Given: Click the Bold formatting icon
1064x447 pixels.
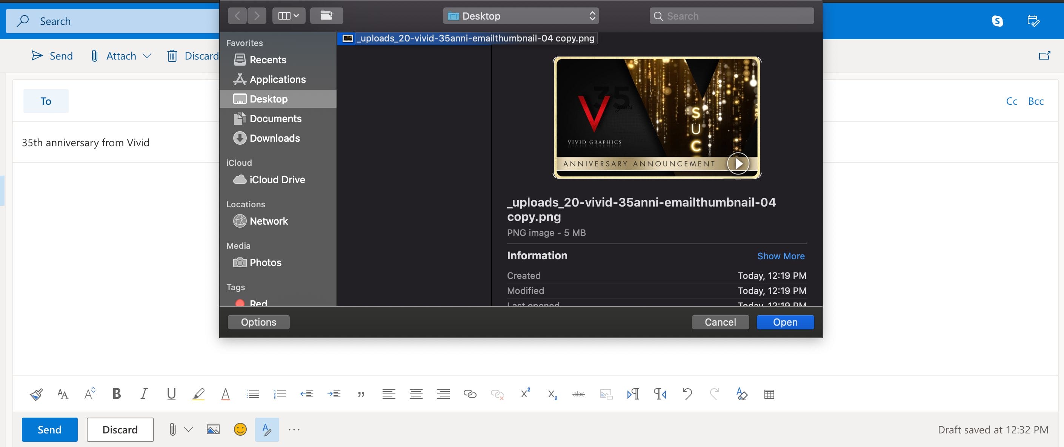Looking at the screenshot, I should pos(117,394).
